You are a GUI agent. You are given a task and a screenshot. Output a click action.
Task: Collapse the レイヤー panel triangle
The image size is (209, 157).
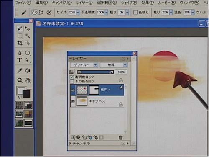(x=71, y=58)
